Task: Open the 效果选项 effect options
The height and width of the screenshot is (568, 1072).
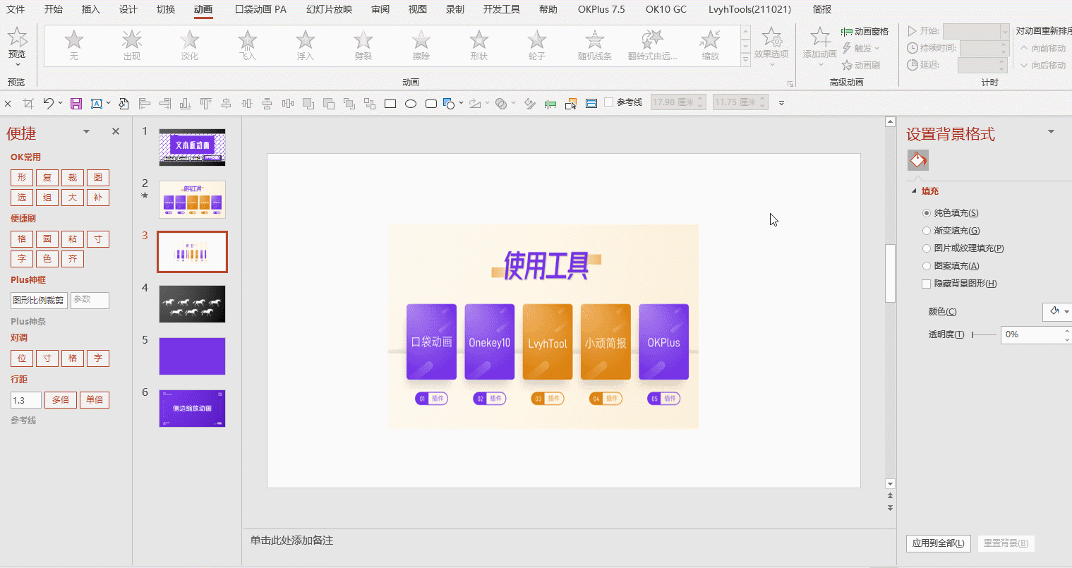Action: [x=771, y=45]
